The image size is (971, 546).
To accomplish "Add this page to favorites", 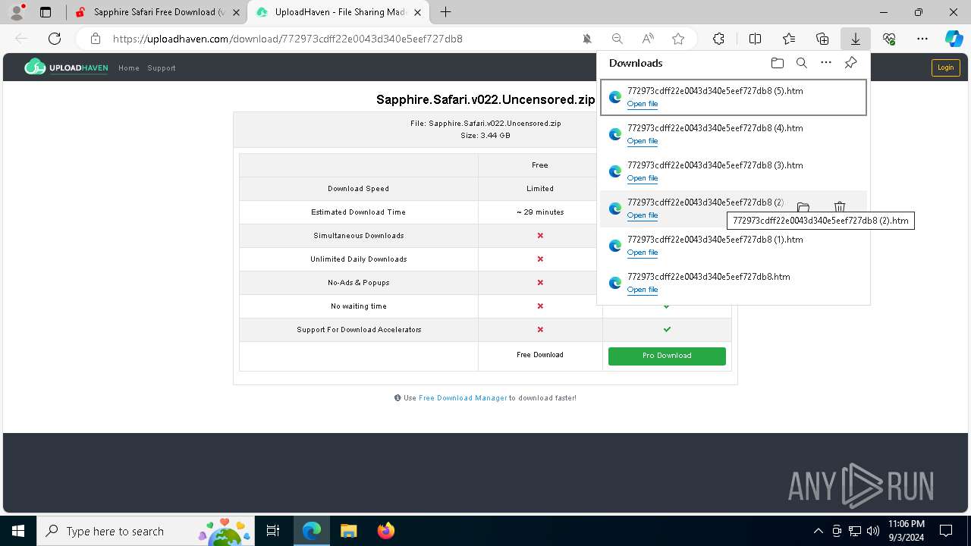I will (678, 39).
